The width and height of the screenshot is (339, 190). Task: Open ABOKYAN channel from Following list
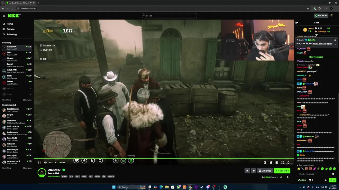(x=17, y=71)
